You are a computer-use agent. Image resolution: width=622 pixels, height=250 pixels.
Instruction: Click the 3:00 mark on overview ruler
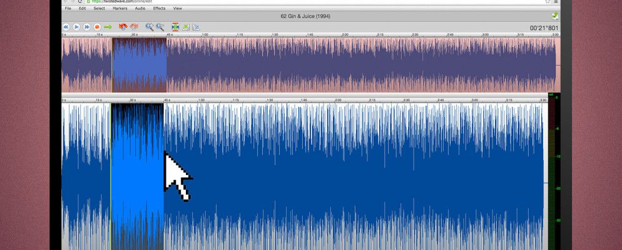click(x=485, y=35)
